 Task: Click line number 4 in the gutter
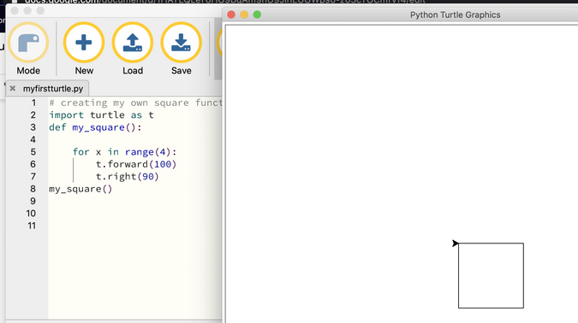click(33, 140)
